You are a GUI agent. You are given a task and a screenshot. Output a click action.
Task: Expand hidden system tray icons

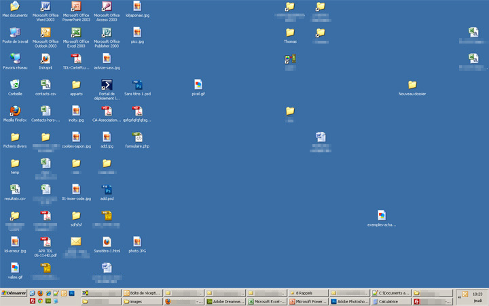pos(459,297)
